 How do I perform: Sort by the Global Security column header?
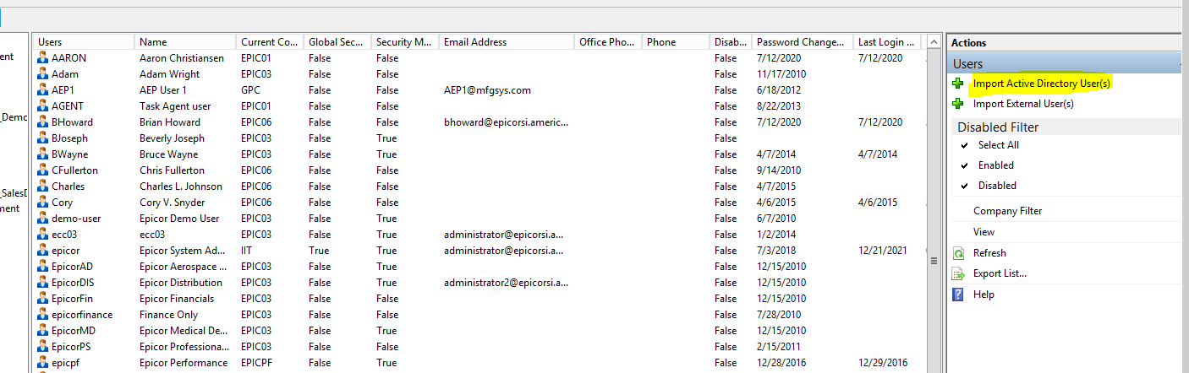337,42
